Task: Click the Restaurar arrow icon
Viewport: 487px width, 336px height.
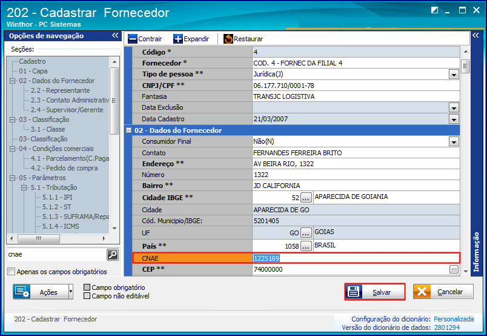Action: coord(228,39)
